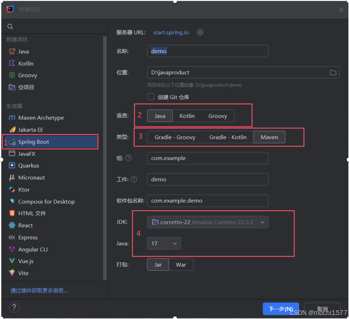Click the Ktor logo icon
Image resolution: width=349 pixels, height=319 pixels.
tap(12, 189)
